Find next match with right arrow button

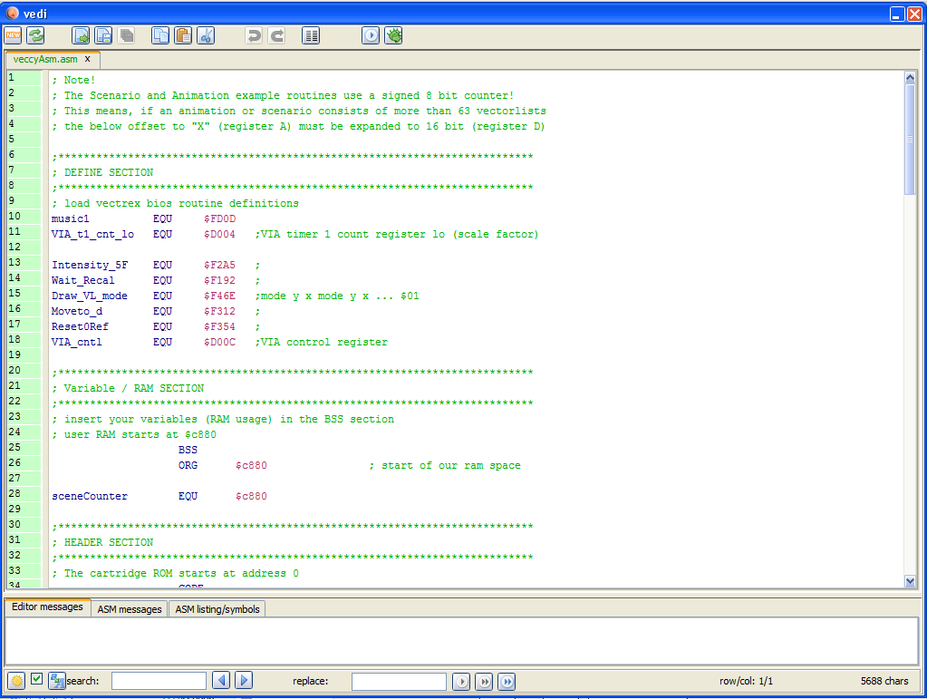point(244,681)
